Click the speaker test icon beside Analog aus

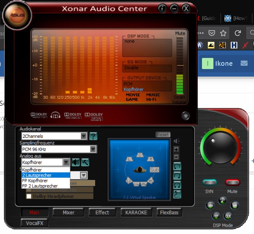point(76,162)
